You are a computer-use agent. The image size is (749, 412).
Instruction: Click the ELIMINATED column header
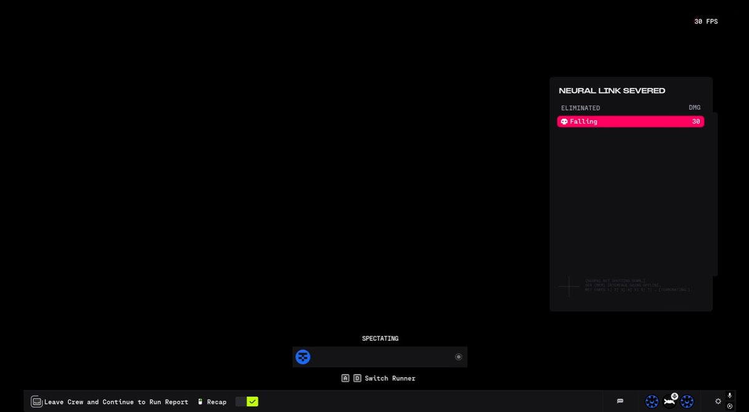click(x=580, y=108)
